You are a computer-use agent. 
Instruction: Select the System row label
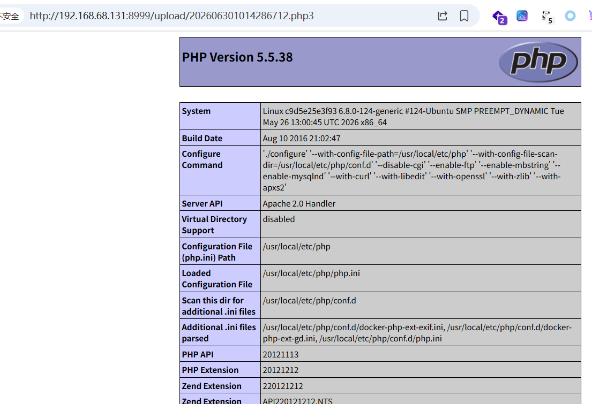click(x=196, y=111)
